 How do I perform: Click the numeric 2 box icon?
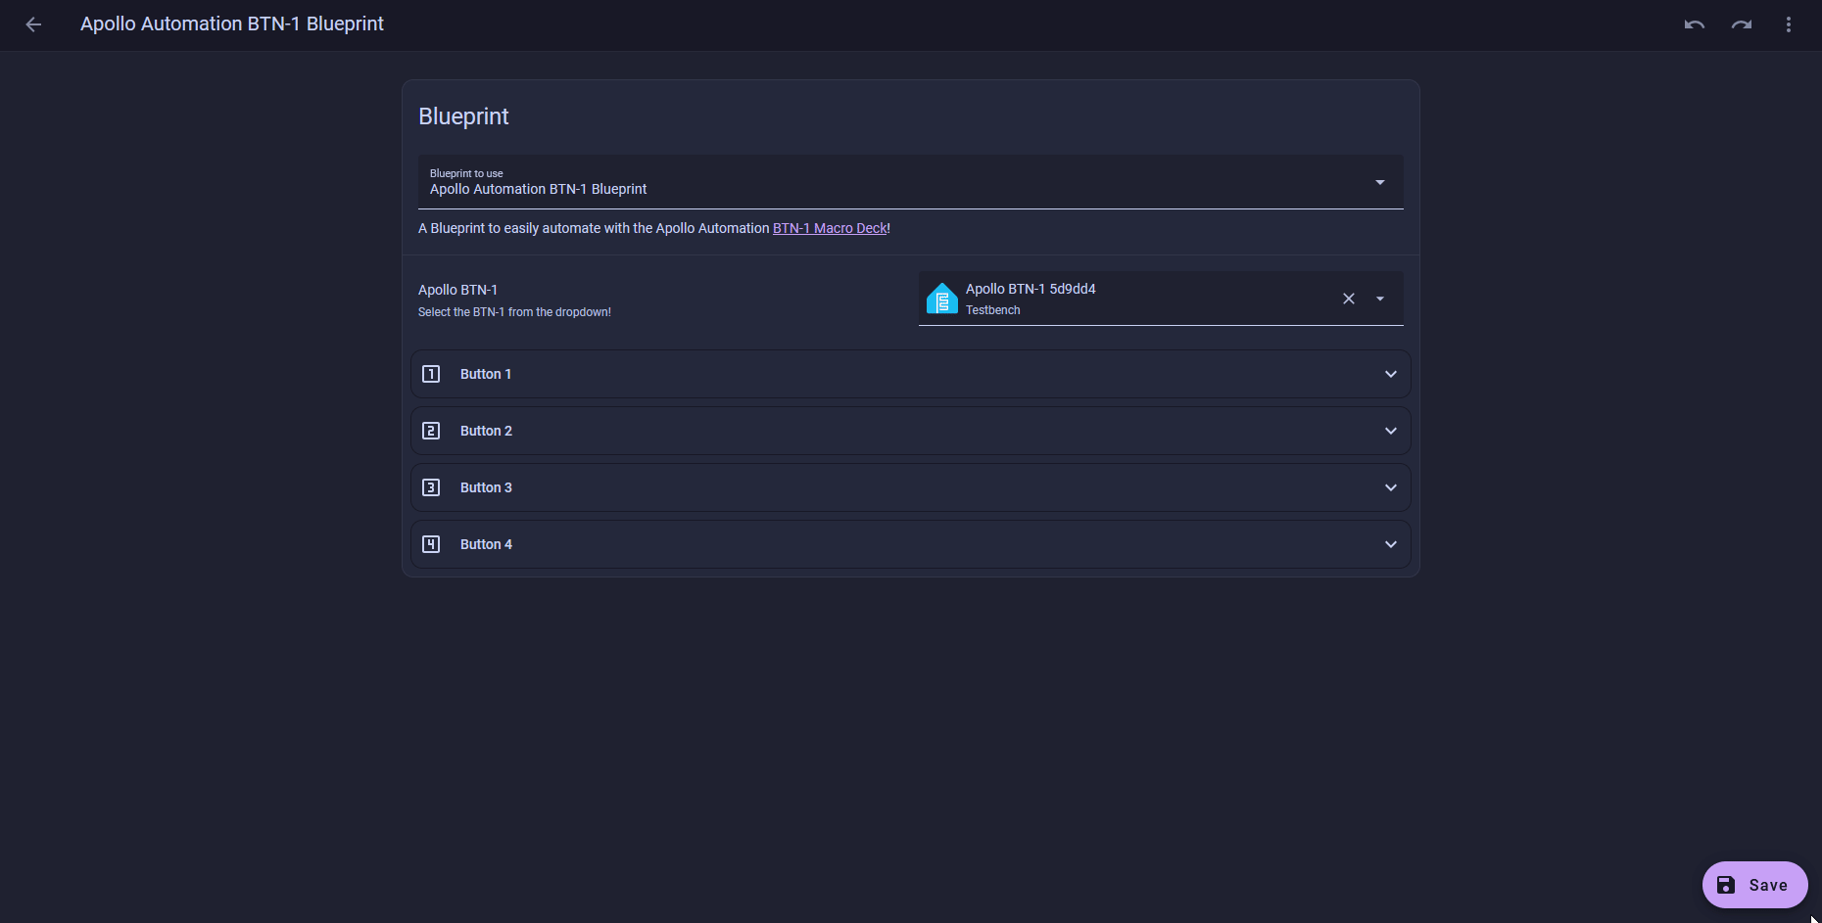click(431, 431)
